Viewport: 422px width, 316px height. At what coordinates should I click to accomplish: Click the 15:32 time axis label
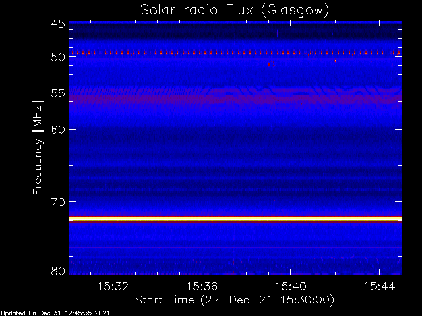(113, 286)
